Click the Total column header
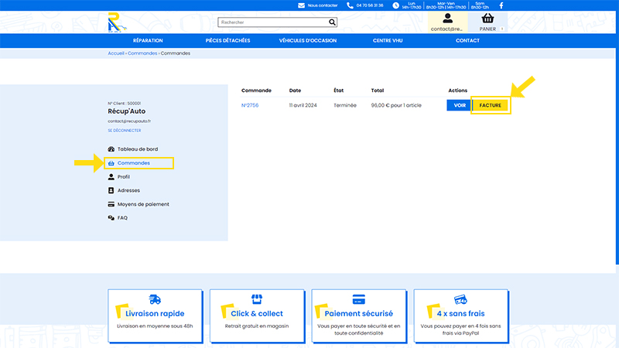Image resolution: width=619 pixels, height=348 pixels. coord(378,90)
